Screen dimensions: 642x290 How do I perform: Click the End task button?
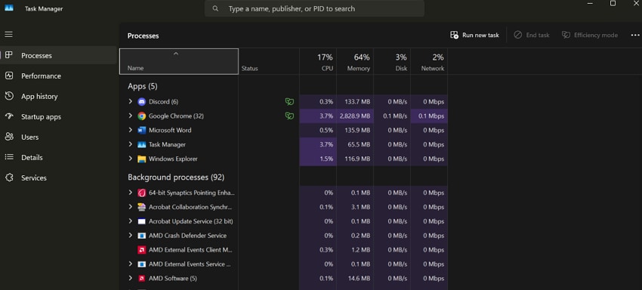(x=532, y=35)
